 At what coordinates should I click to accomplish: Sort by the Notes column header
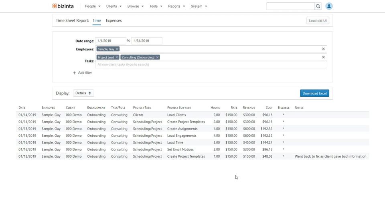(x=299, y=108)
